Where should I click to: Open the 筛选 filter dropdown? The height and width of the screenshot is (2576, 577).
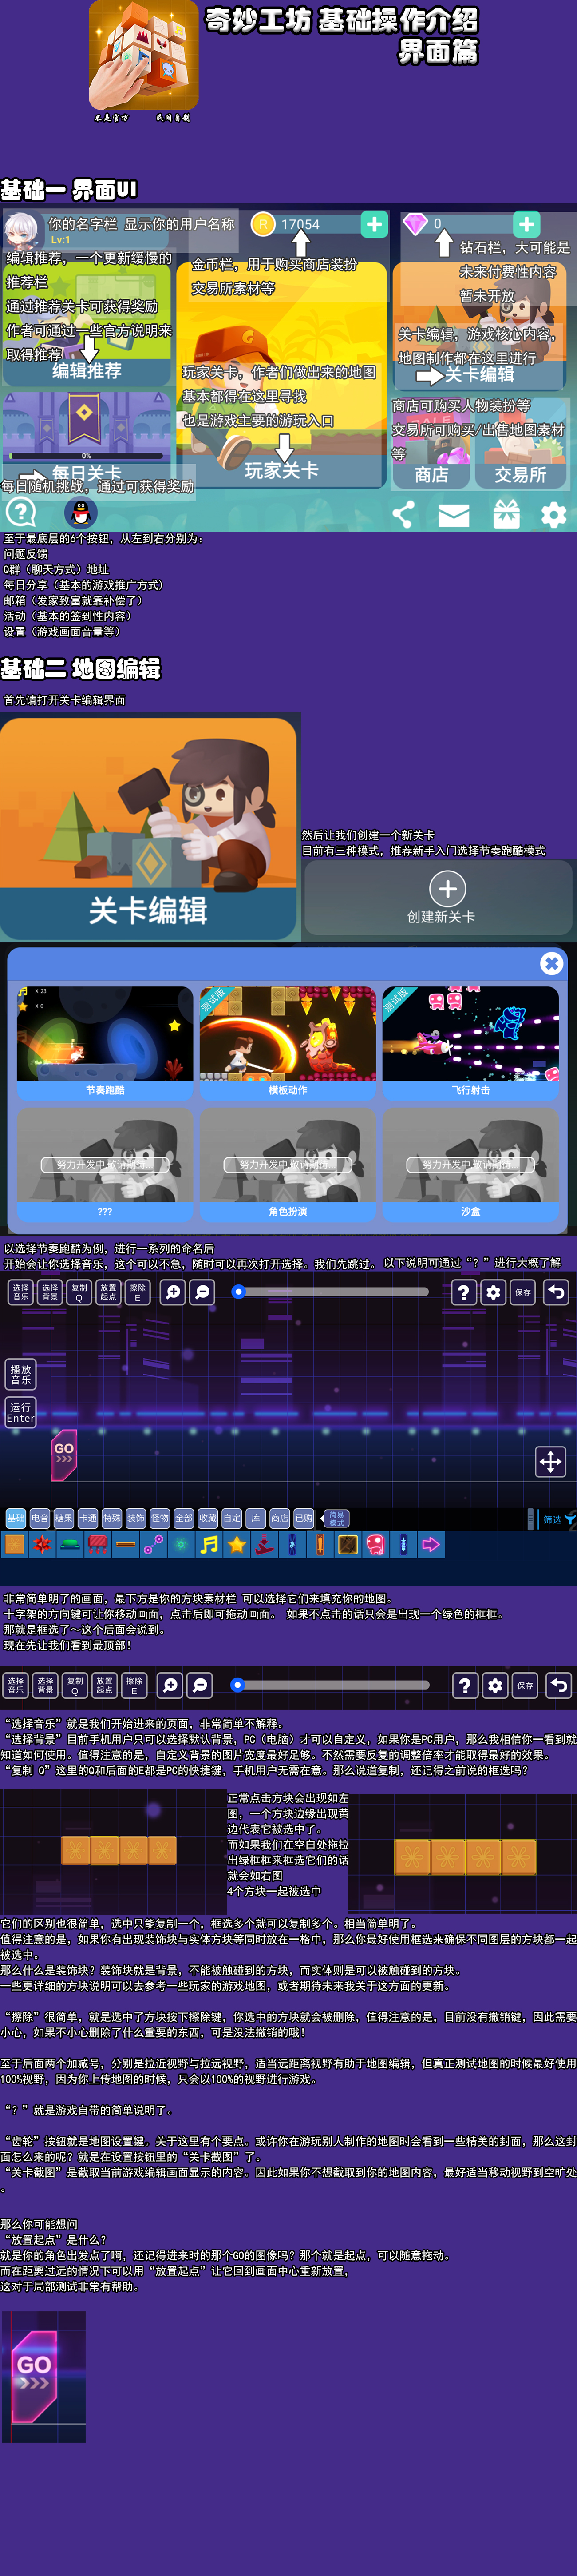[x=558, y=1519]
